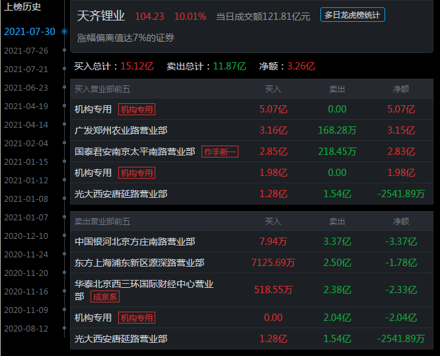Click the 涨幅偏离值达7%的证券 reason text
The width and height of the screenshot is (440, 356).
point(126,38)
